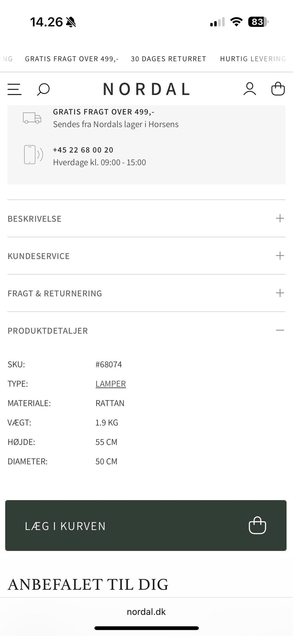Screen dimensions: 293x636
Task: Call phone number +45 22 68 00 20
Action: (83, 150)
